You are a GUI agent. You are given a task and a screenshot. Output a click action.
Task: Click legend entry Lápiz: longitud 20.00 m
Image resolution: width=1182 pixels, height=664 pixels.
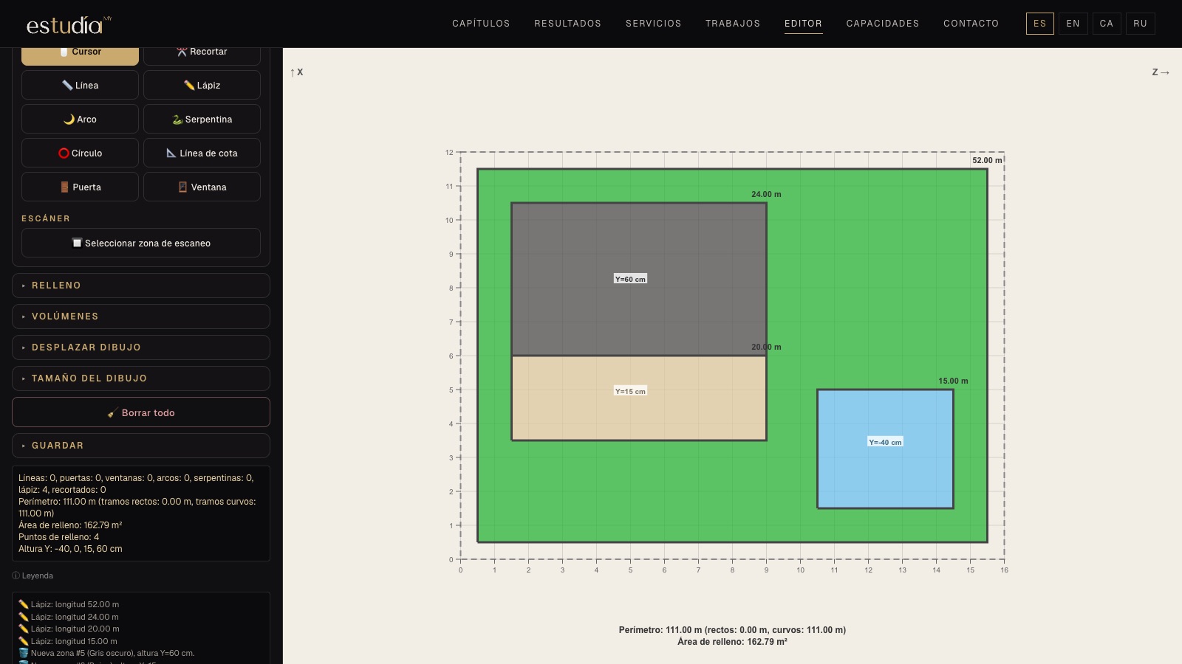(x=69, y=629)
